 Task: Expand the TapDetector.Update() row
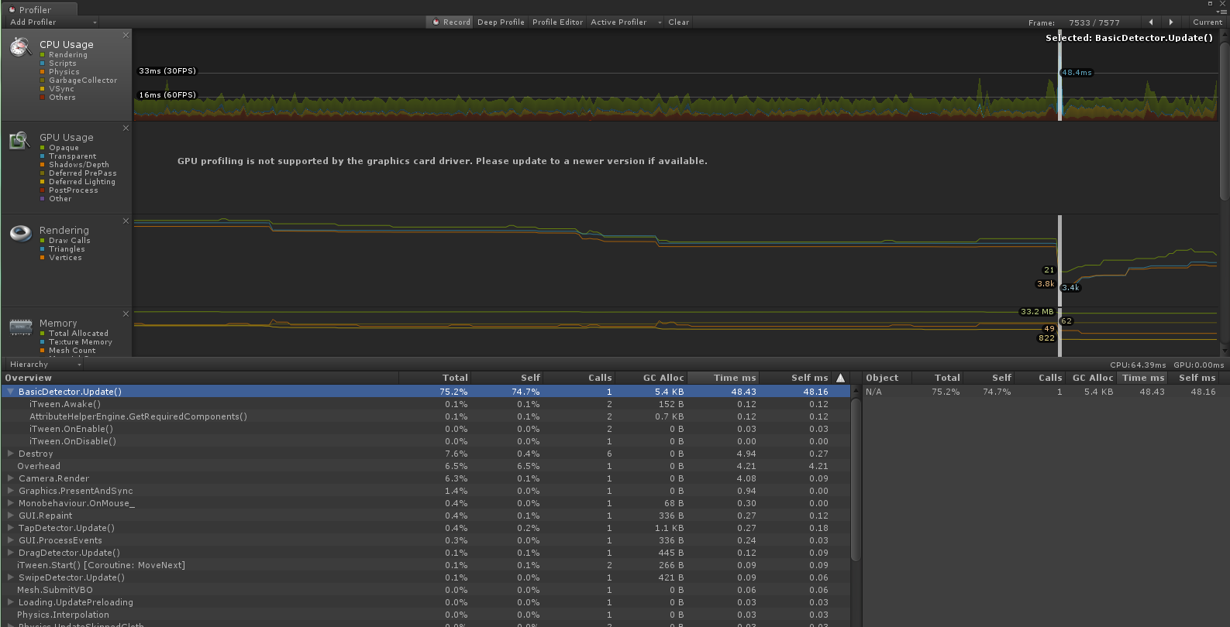(x=11, y=528)
